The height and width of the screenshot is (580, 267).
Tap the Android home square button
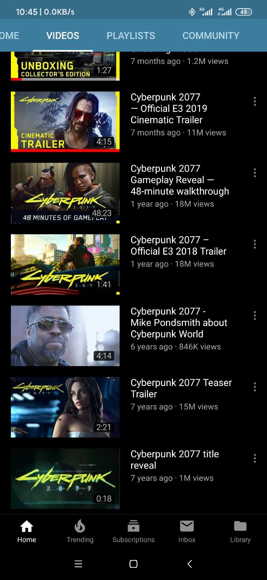(x=133, y=564)
